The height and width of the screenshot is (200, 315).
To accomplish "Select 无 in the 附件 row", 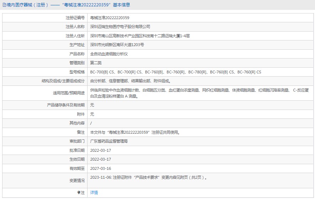I will [x=92, y=114].
